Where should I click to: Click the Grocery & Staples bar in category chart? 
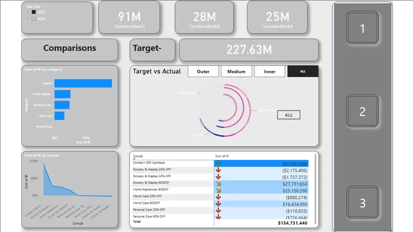tap(62, 105)
